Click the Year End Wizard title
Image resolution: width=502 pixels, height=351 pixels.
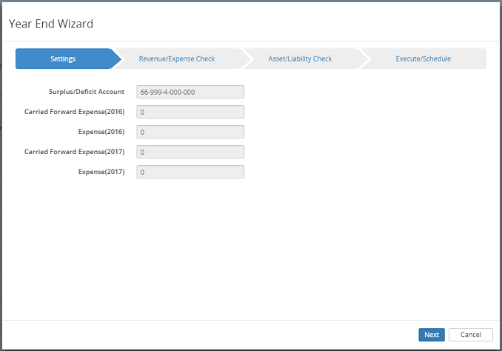(51, 24)
